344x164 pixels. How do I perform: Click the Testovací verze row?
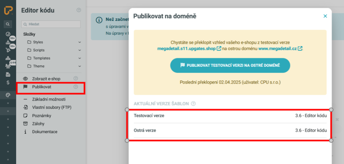[x=230, y=116]
